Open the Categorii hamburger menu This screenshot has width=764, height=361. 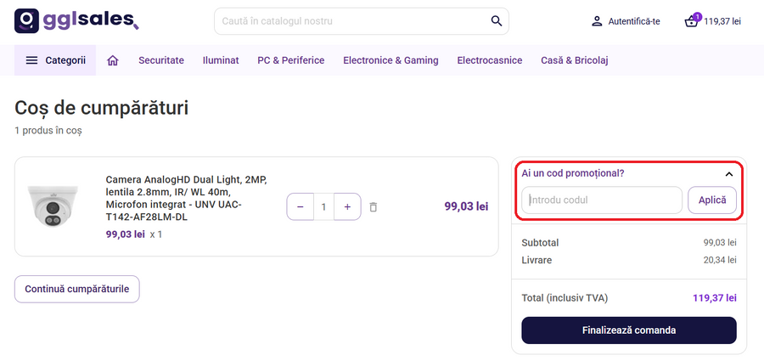point(56,60)
